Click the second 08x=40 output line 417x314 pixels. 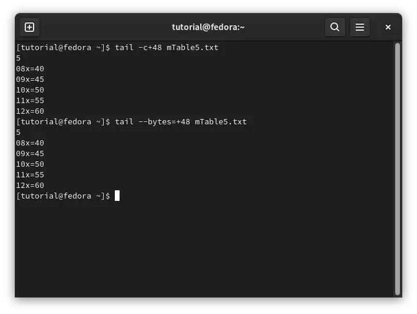(x=30, y=143)
